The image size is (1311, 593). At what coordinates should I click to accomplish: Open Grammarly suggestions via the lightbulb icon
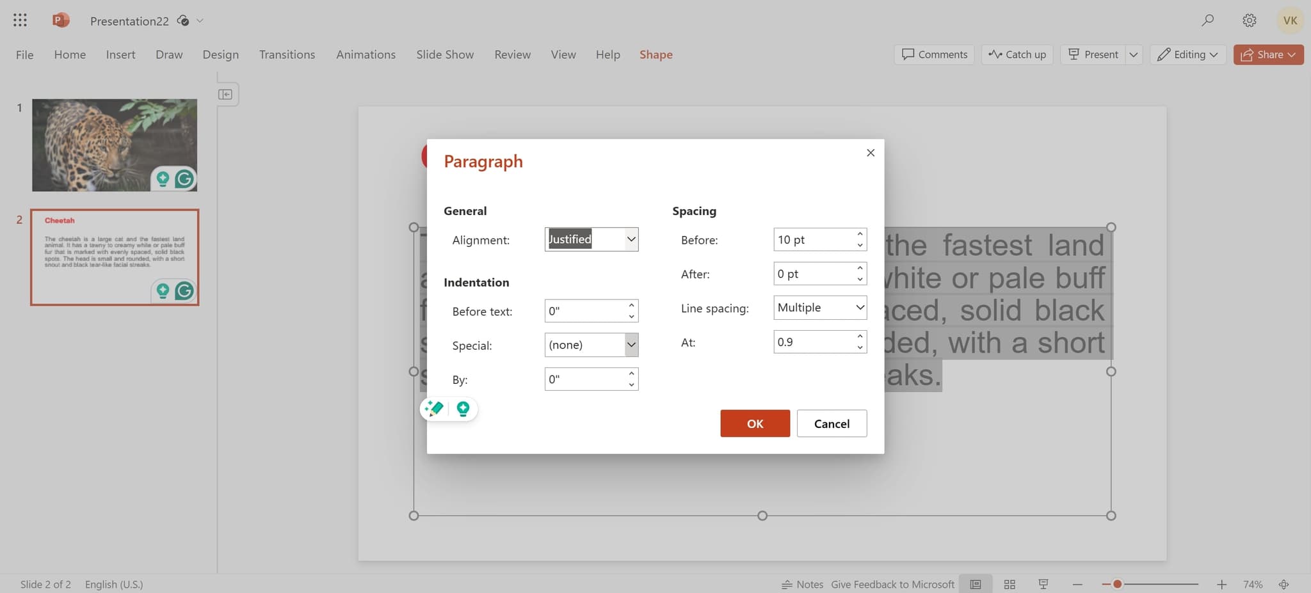click(x=463, y=409)
